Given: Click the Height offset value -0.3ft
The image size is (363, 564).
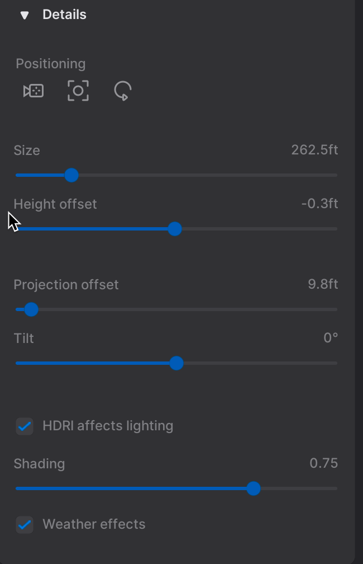Looking at the screenshot, I should pyautogui.click(x=319, y=204).
